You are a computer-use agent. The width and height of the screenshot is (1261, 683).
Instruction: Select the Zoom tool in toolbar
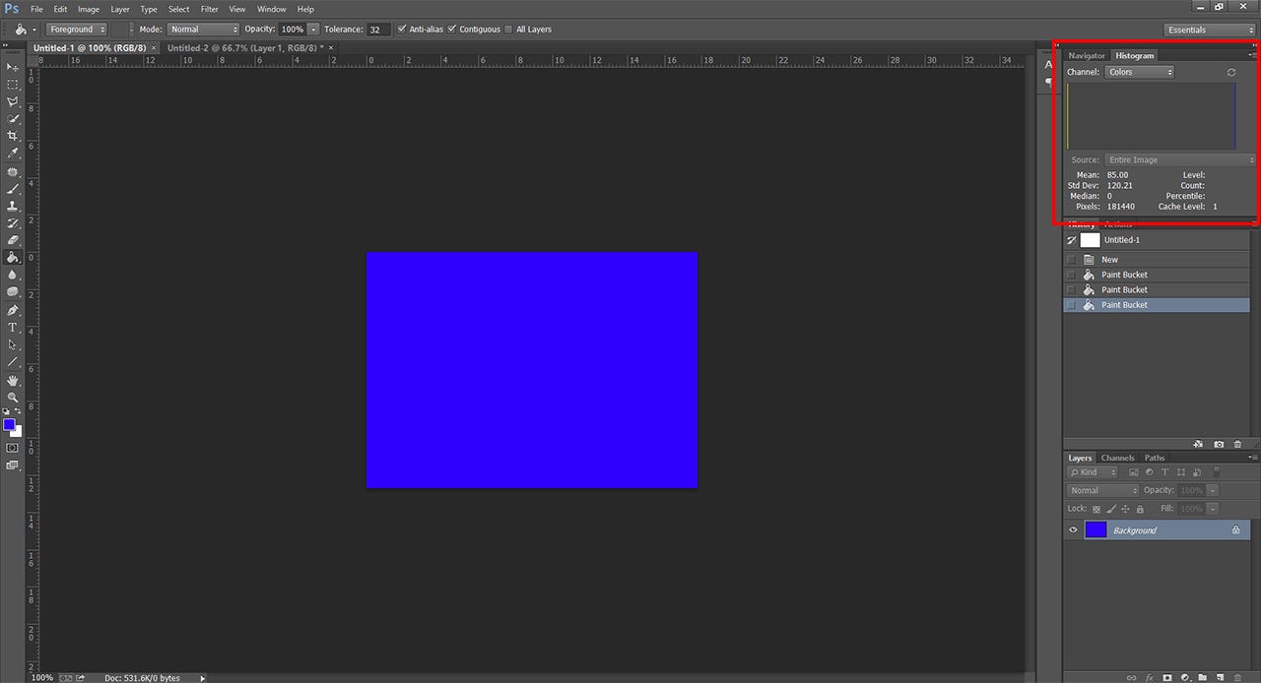click(13, 398)
